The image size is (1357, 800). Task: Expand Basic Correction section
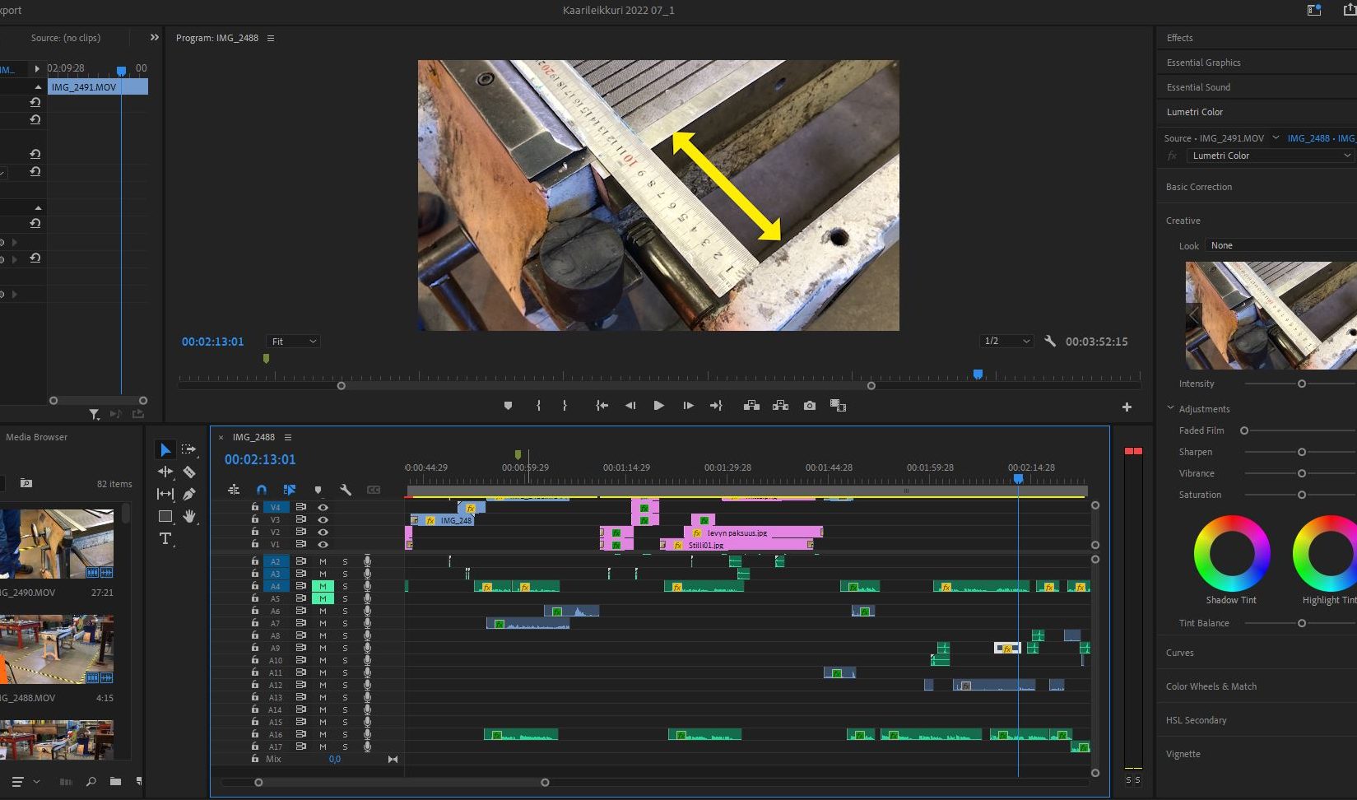click(x=1199, y=187)
